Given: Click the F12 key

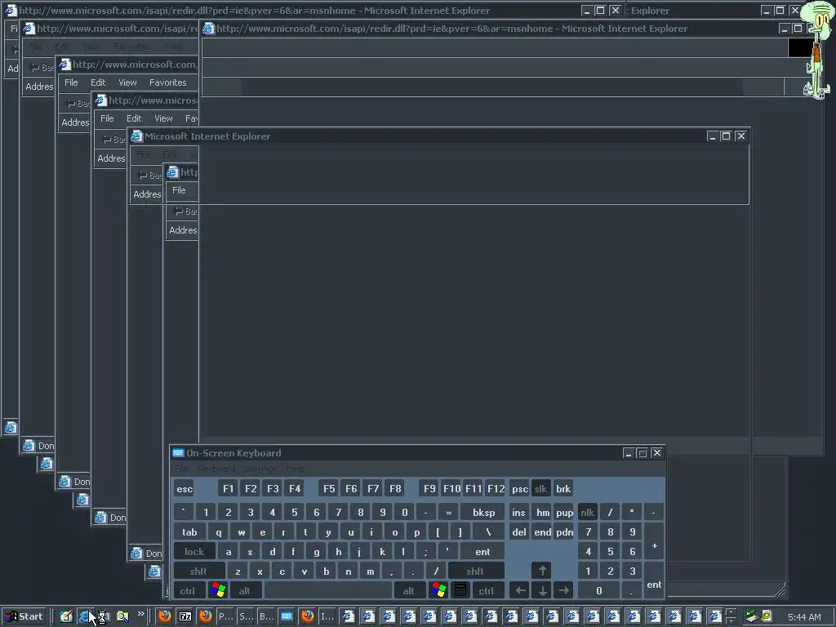Looking at the screenshot, I should pyautogui.click(x=496, y=488).
